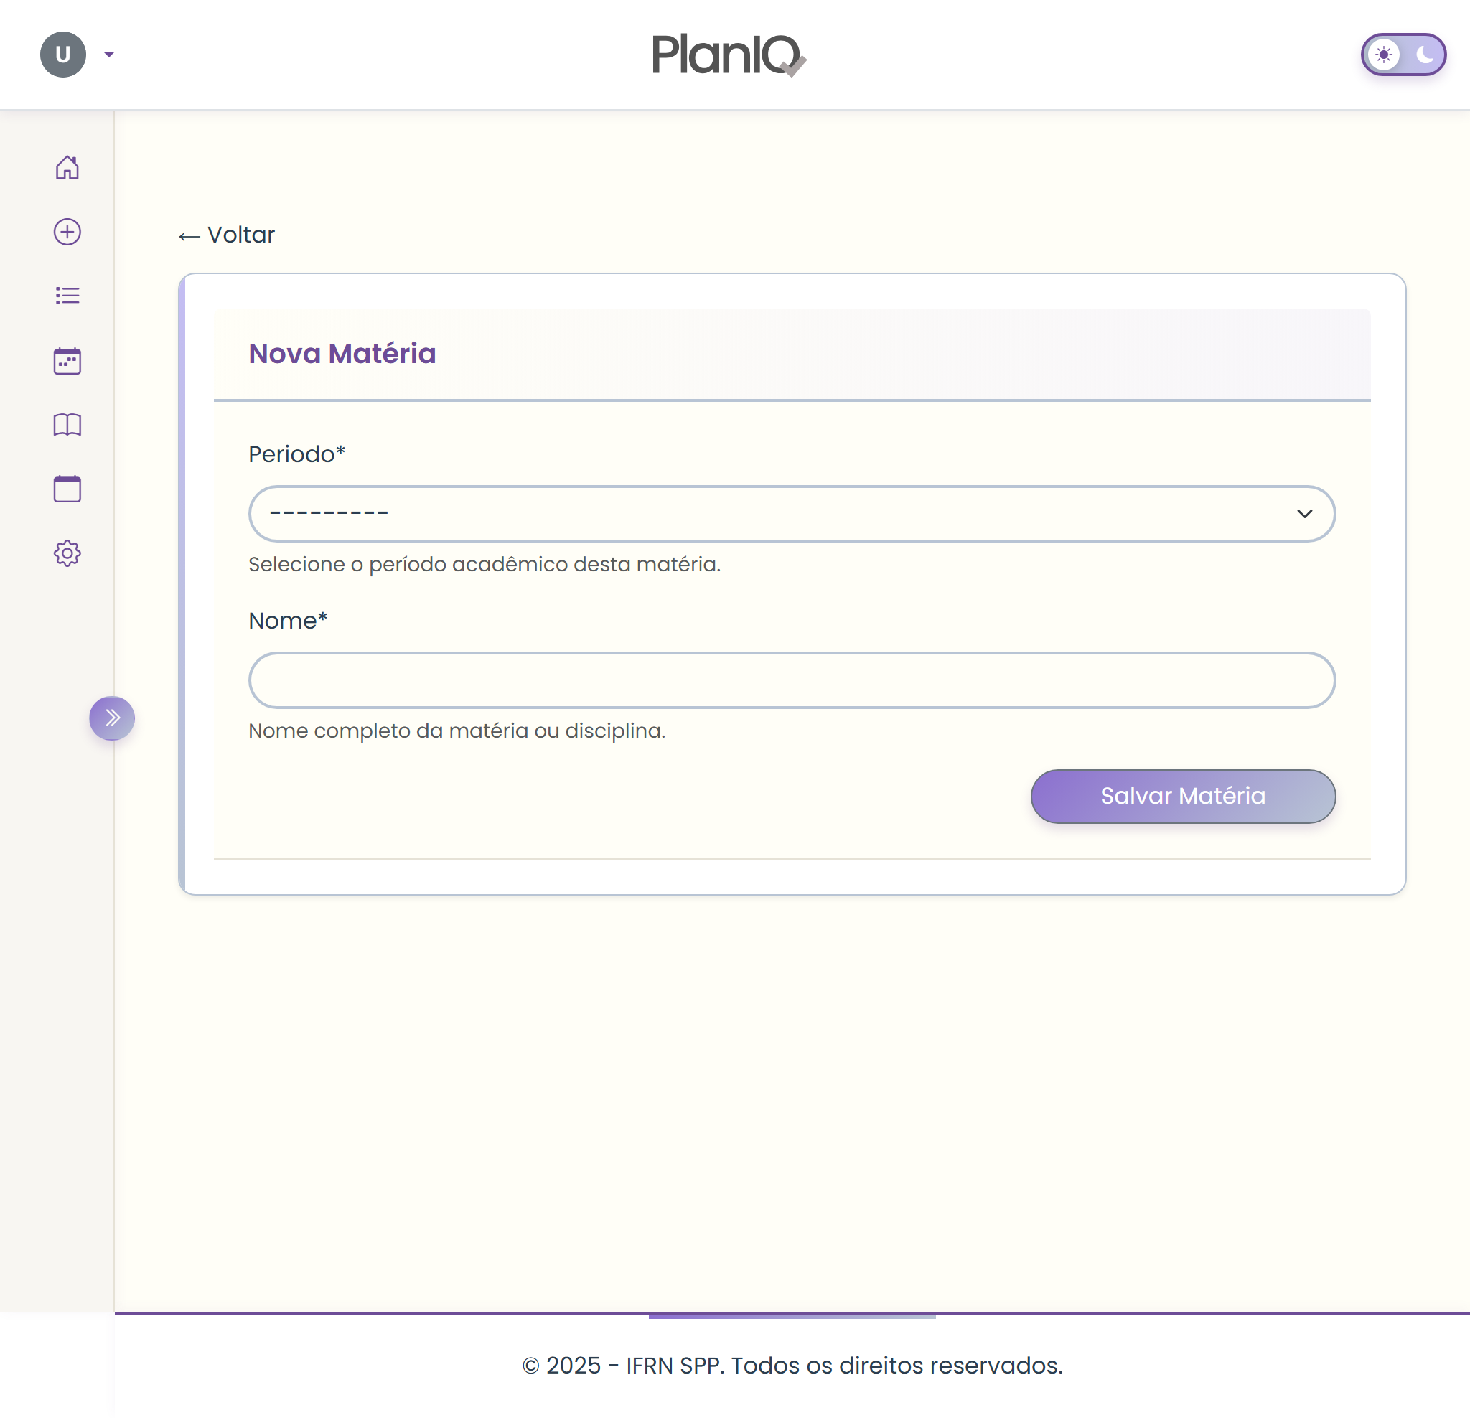Click the moon icon for dark mode
The image size is (1470, 1418).
tap(1424, 55)
